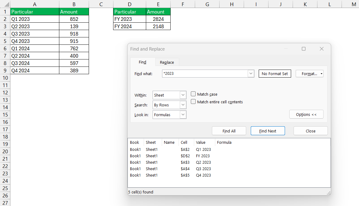Sort results by the Book column header

[x=135, y=143]
